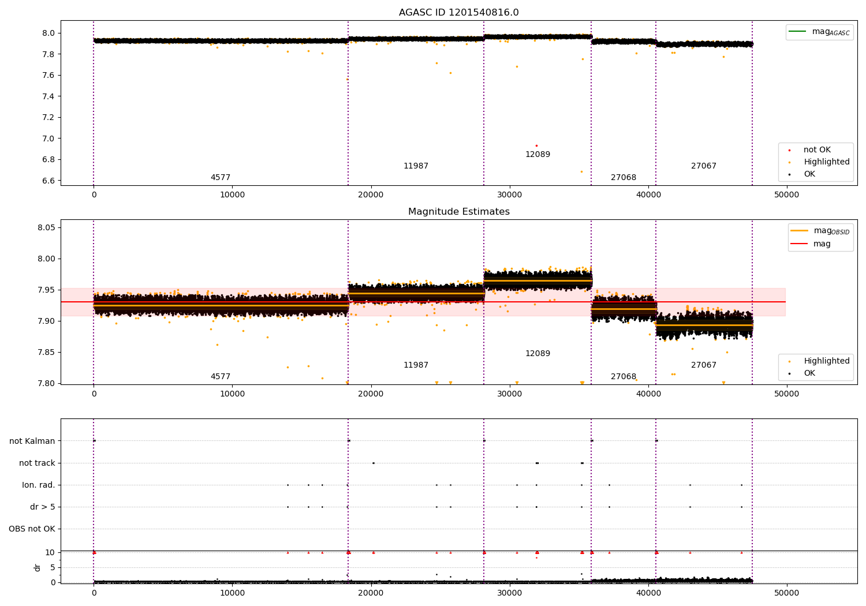Click the 6.6 tick label on top plot
This screenshot has width=866, height=606.
click(48, 181)
